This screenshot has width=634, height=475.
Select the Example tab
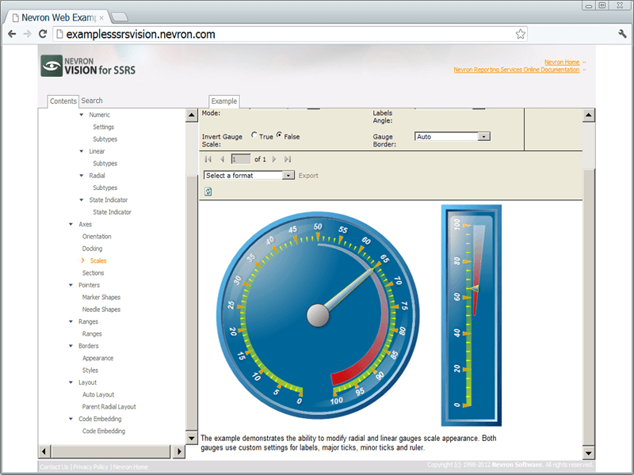[x=224, y=101]
